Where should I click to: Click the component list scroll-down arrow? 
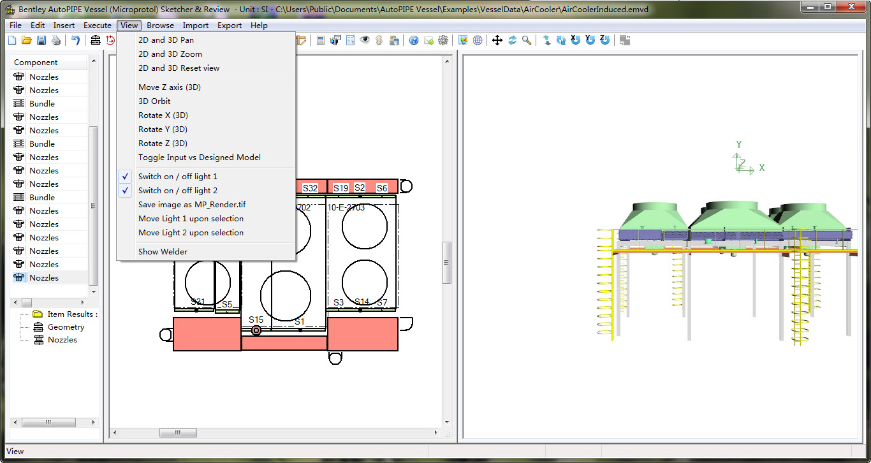tap(94, 291)
